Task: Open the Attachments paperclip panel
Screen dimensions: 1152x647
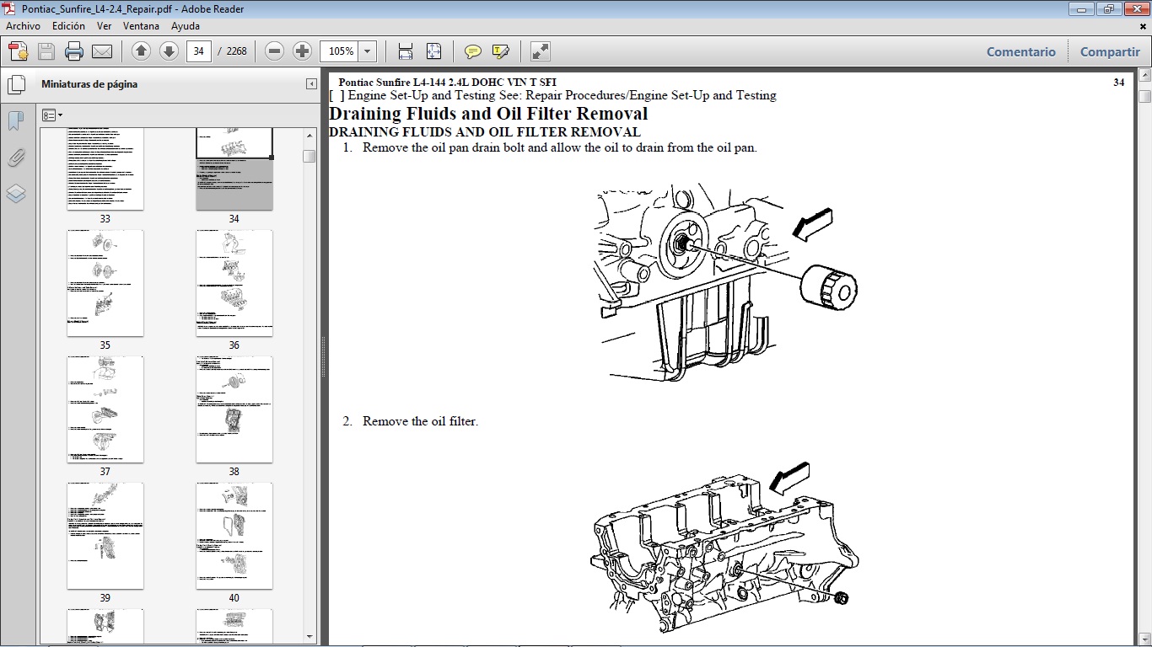Action: click(16, 158)
